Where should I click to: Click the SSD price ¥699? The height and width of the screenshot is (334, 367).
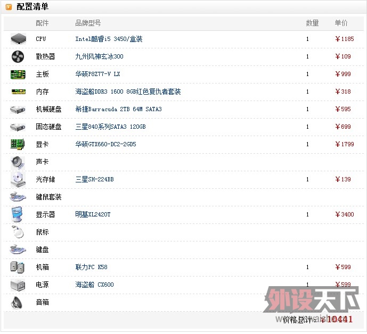click(x=342, y=127)
